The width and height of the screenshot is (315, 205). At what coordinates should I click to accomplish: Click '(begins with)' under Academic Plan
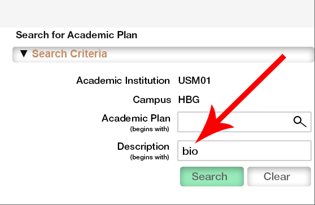(x=150, y=129)
